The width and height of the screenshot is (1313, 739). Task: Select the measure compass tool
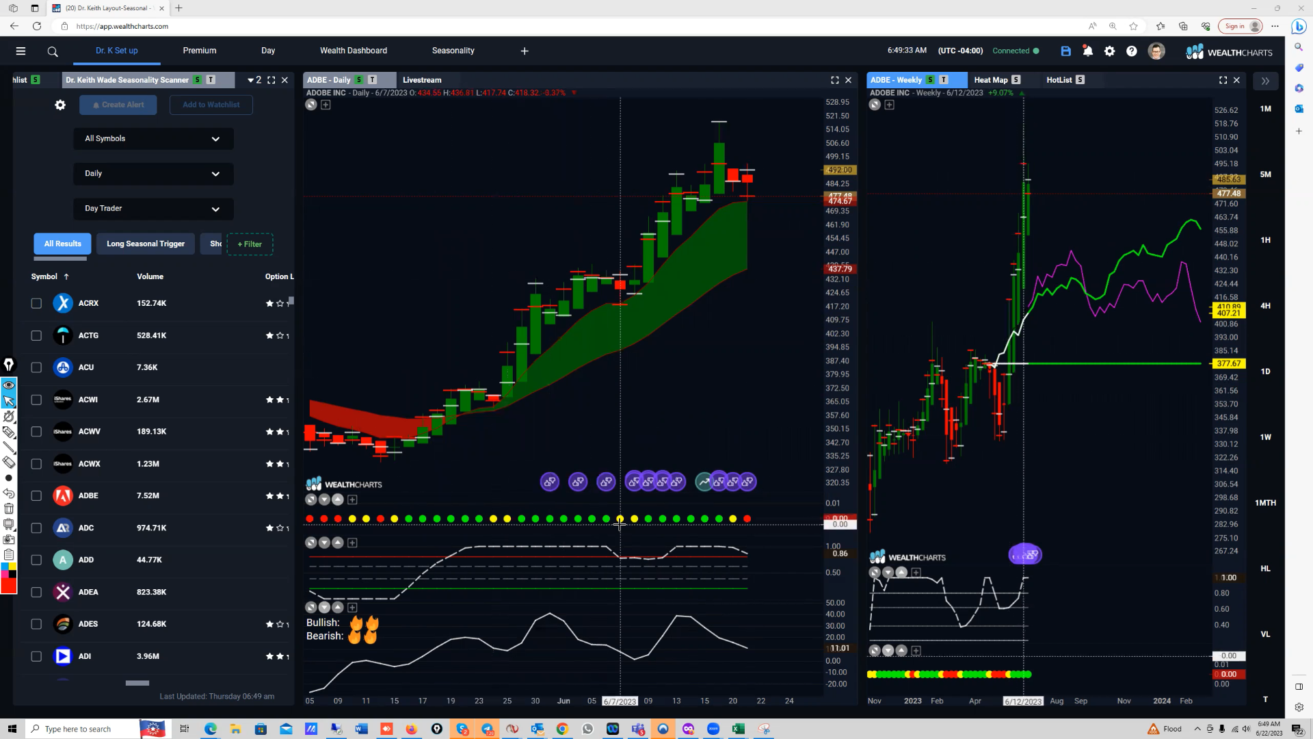pos(9,416)
